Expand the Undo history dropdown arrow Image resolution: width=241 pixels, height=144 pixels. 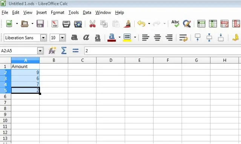149,24
